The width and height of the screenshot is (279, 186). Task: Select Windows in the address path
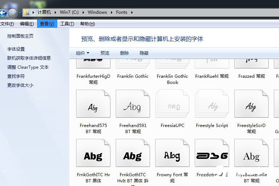97,12
